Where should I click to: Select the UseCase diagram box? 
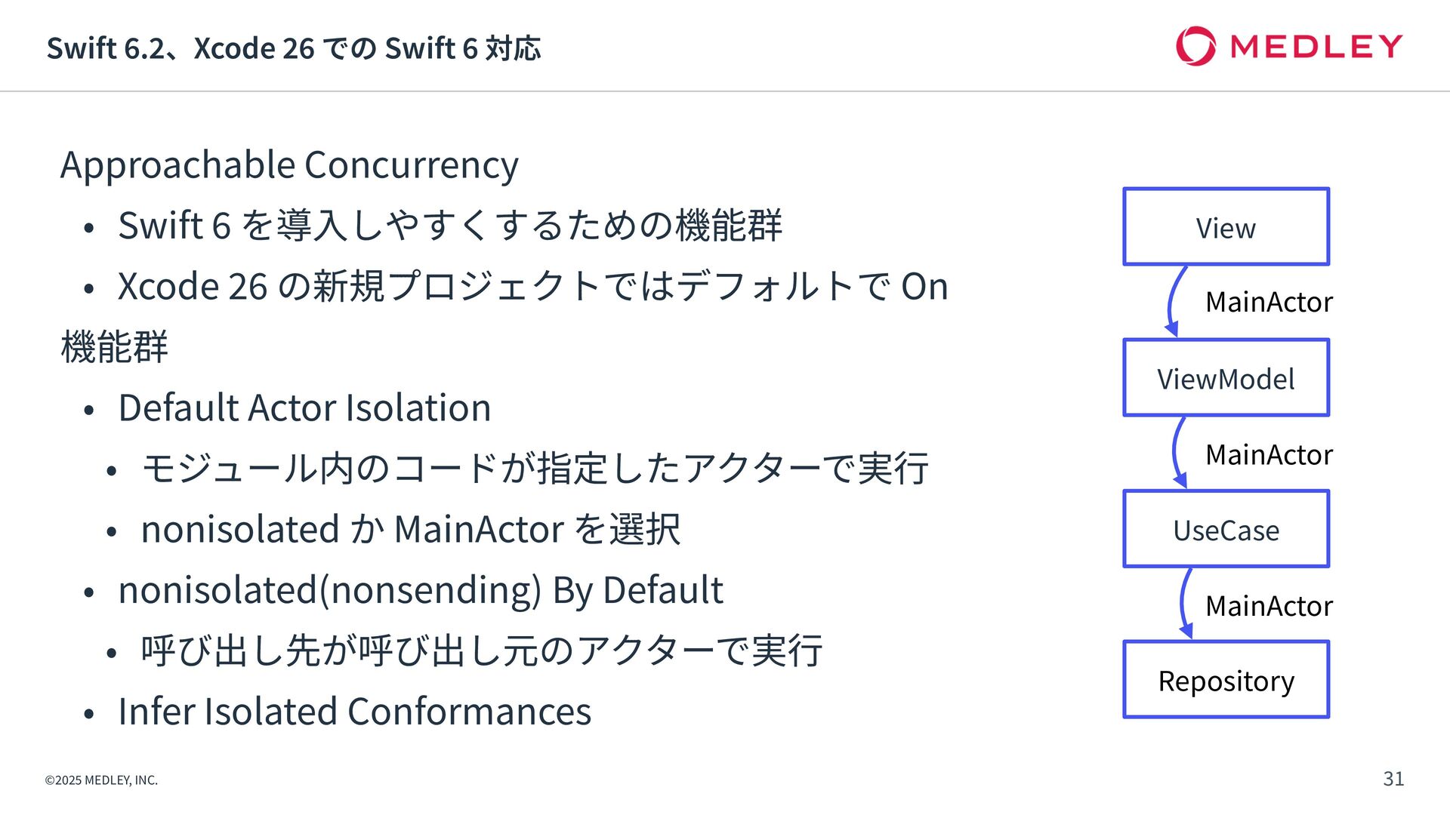pyautogui.click(x=1226, y=528)
